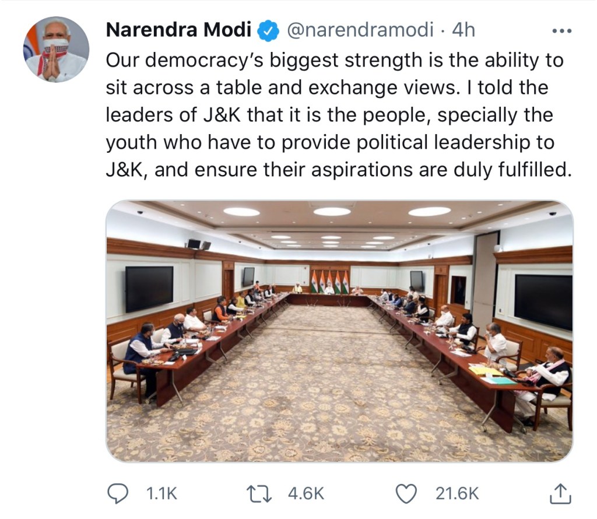The image size is (597, 519).
Task: Click the reply speech bubble icon
Action: (118, 494)
